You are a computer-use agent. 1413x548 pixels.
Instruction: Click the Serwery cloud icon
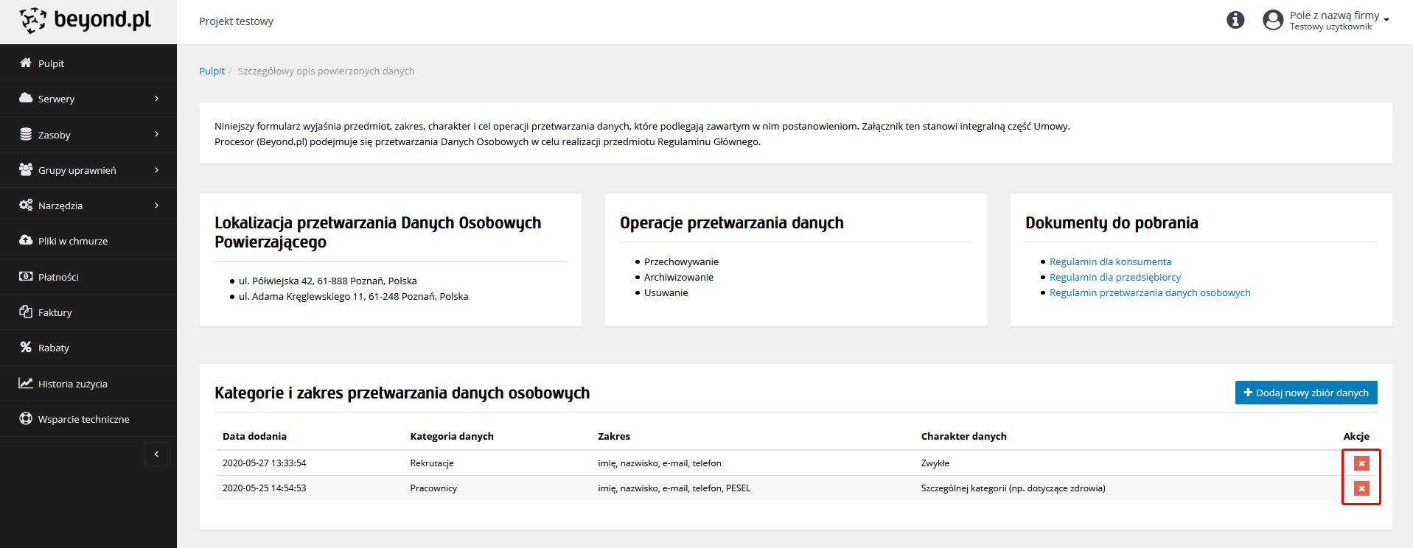click(x=26, y=98)
